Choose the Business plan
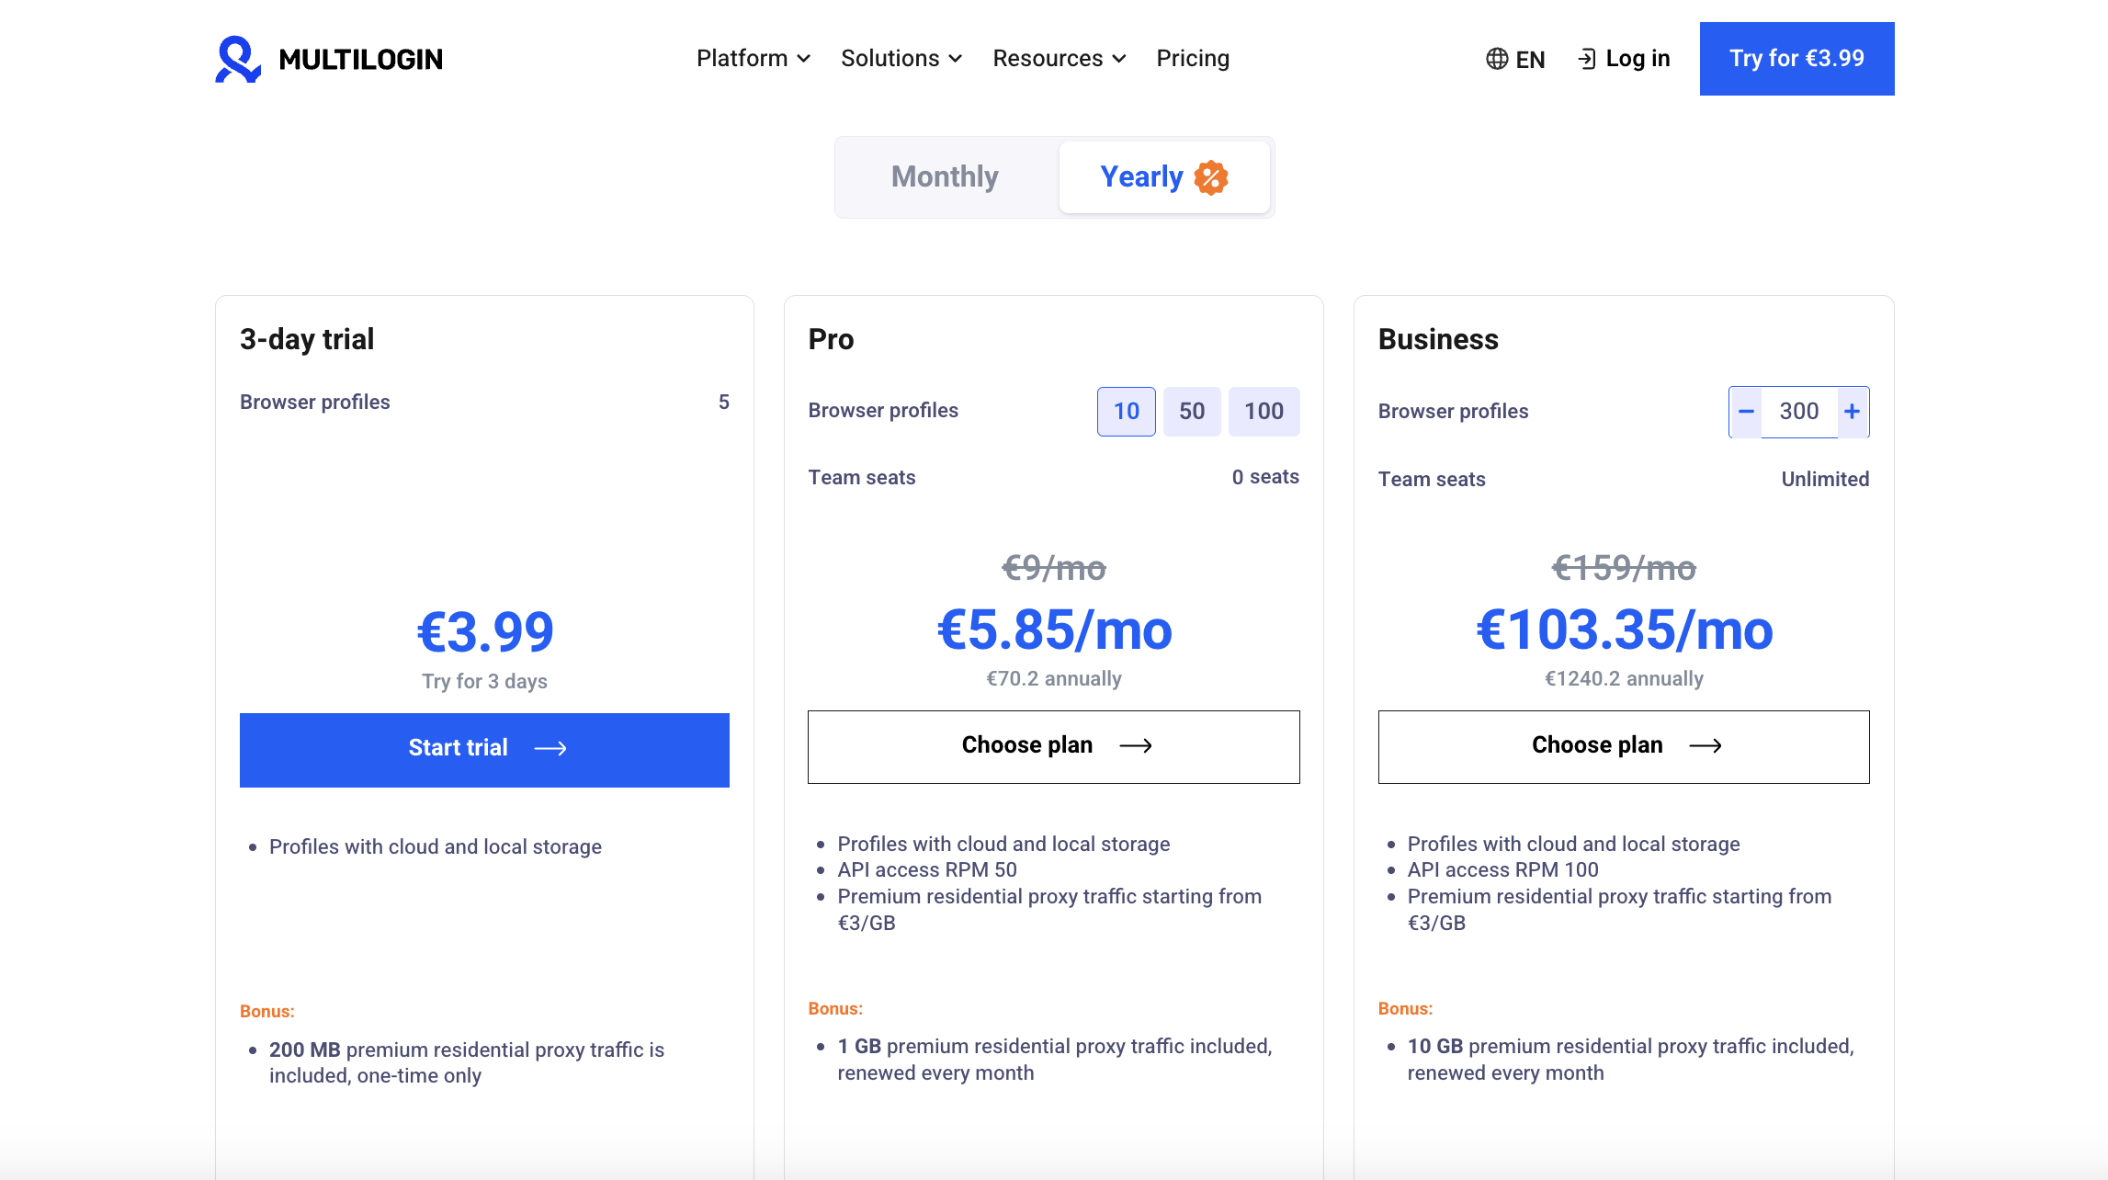The width and height of the screenshot is (2108, 1180). point(1623,746)
